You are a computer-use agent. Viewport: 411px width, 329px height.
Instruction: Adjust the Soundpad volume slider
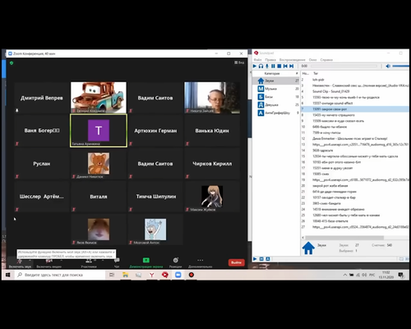coord(400,66)
